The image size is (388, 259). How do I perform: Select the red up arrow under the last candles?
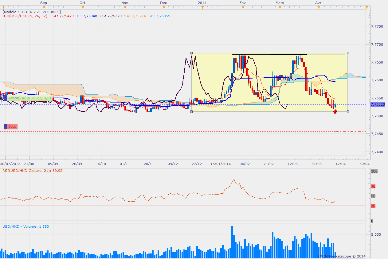click(335, 111)
